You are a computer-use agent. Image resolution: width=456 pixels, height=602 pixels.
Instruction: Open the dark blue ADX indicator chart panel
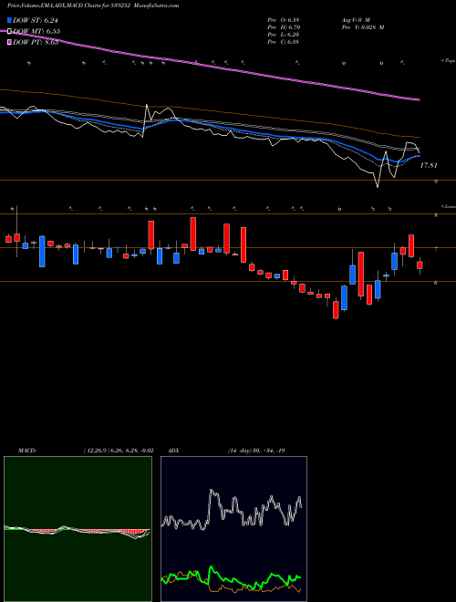[233, 529]
